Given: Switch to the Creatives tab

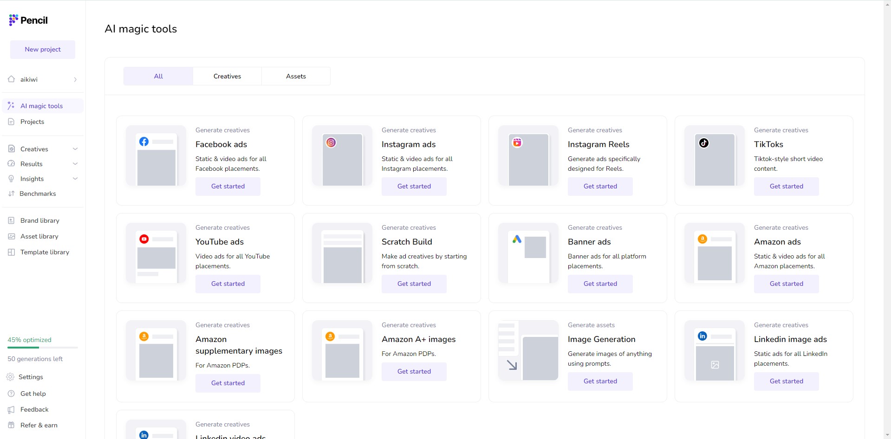Looking at the screenshot, I should tap(227, 76).
